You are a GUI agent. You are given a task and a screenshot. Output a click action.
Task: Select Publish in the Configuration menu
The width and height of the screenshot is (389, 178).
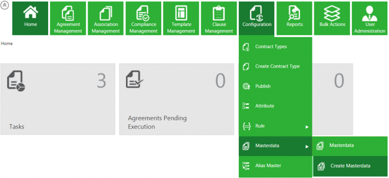click(x=275, y=86)
